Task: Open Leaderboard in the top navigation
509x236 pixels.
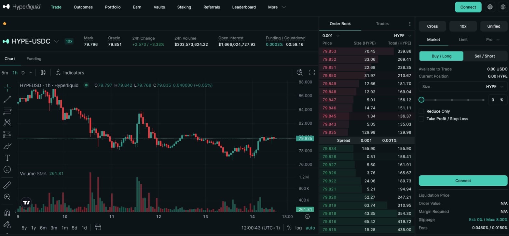Action: tap(244, 7)
